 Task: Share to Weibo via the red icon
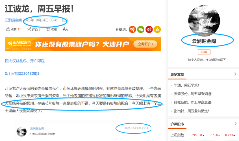point(149,29)
